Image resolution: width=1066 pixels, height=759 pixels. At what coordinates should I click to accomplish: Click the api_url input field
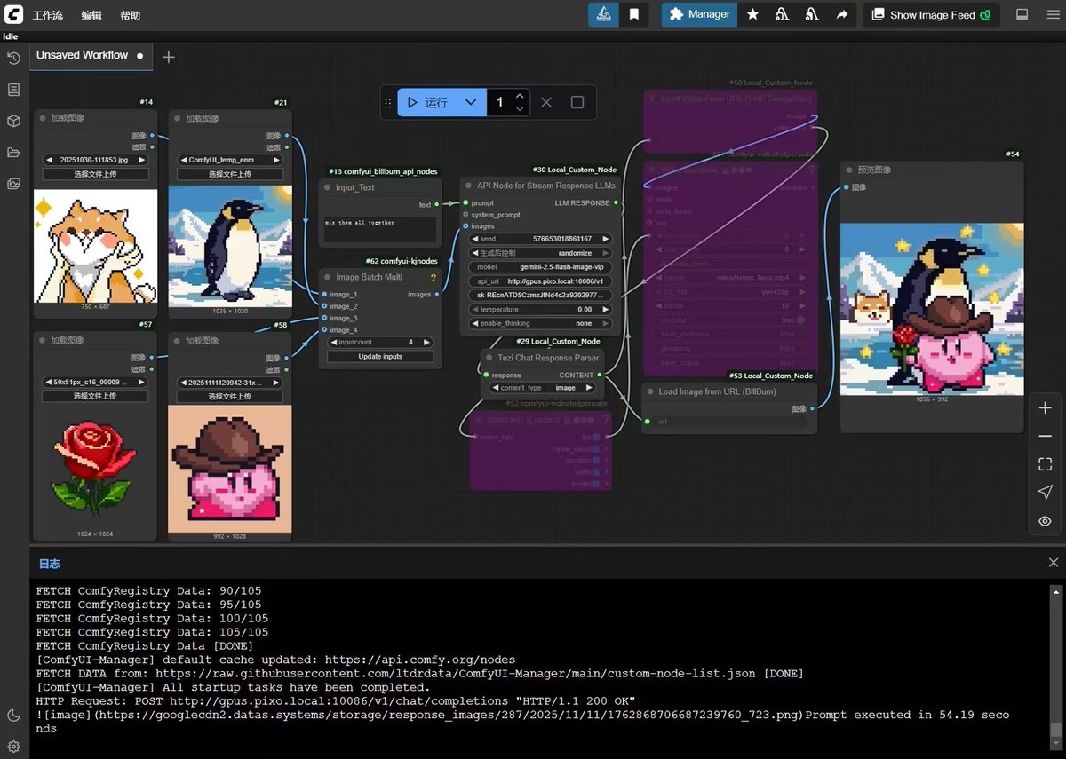[x=541, y=281]
